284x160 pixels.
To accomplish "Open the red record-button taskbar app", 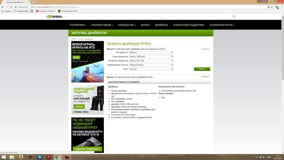I will pos(67,157).
